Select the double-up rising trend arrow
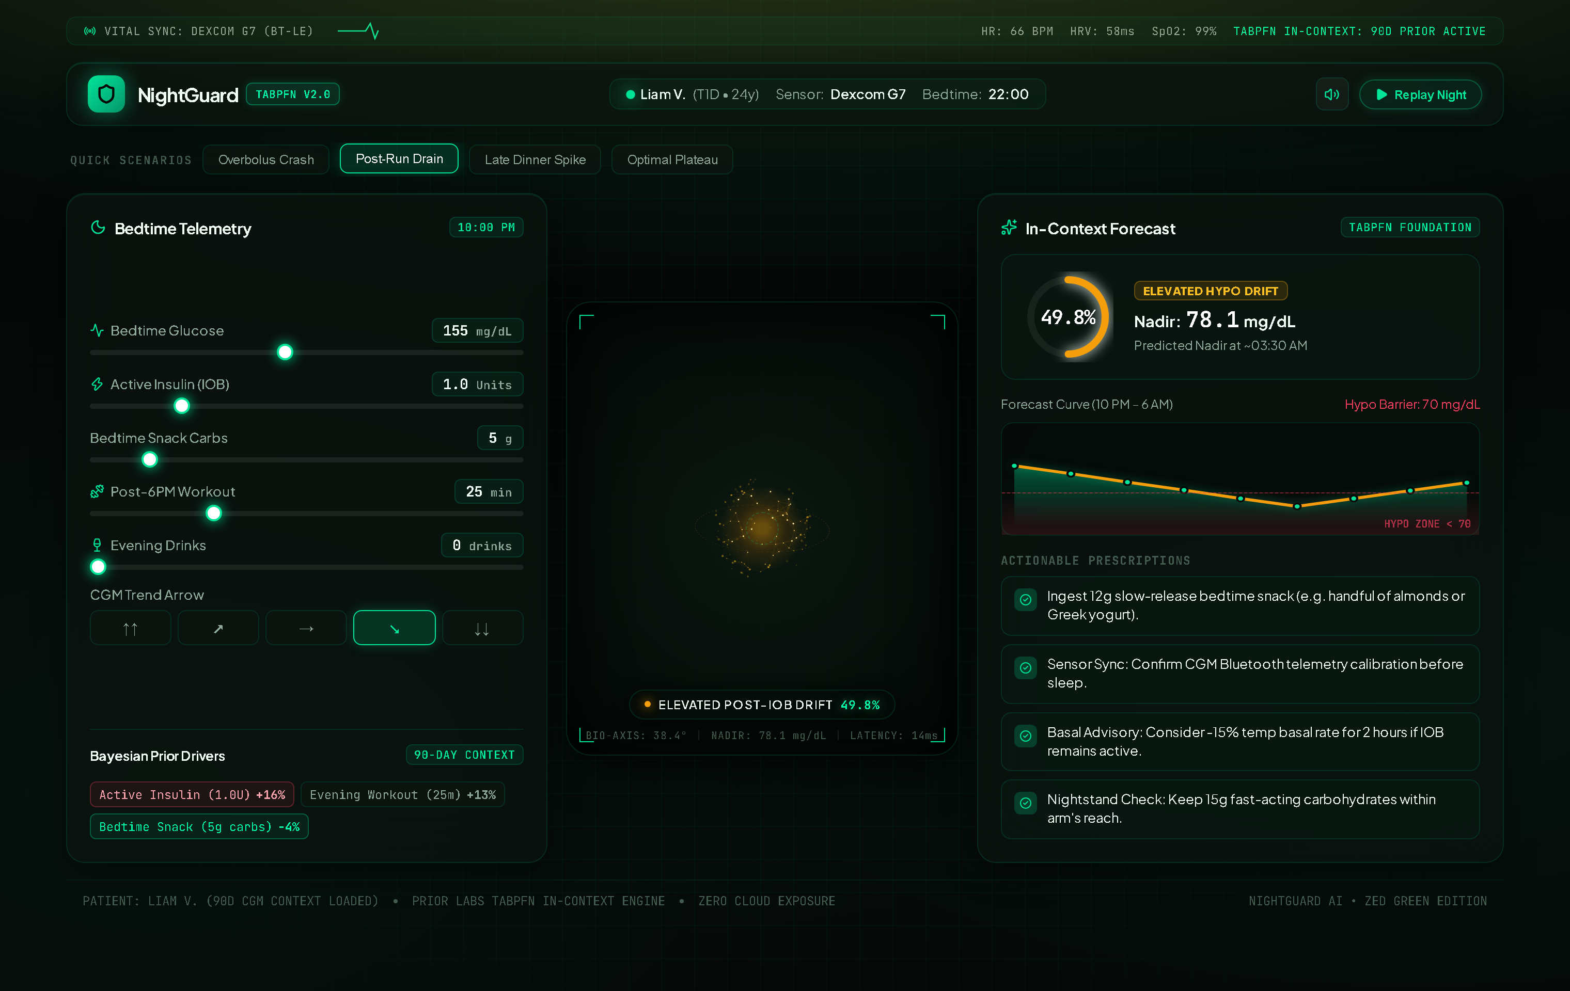The image size is (1570, 991). click(x=130, y=628)
